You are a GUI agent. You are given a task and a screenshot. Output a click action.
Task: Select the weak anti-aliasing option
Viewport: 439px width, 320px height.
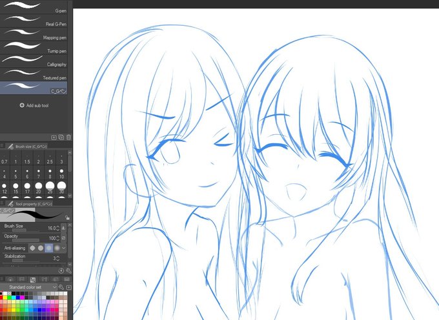tap(41, 248)
